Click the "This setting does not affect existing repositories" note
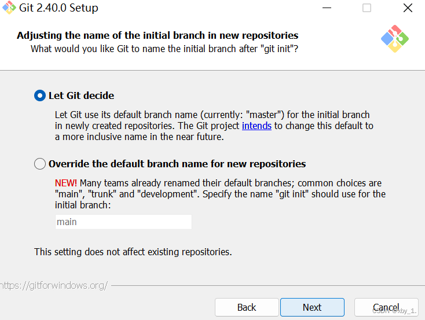The width and height of the screenshot is (425, 320). tap(133, 252)
